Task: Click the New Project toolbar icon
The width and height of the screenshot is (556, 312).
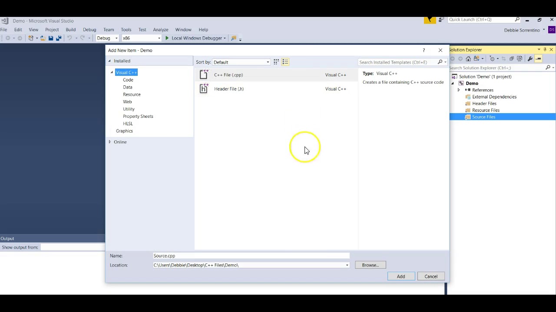Action: (31, 38)
